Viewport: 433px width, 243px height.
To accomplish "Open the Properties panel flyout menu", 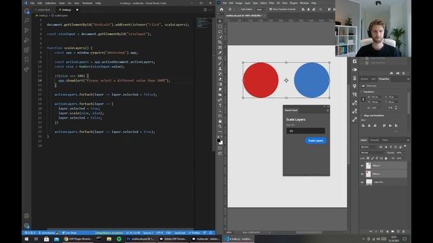I will point(408,79).
